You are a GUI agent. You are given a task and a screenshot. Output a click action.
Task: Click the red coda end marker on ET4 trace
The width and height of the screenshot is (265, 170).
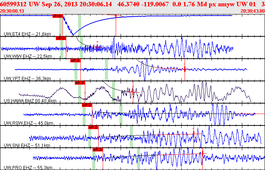(116, 16)
